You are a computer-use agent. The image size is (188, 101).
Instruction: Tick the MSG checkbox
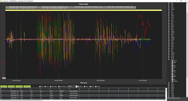point(90,86)
